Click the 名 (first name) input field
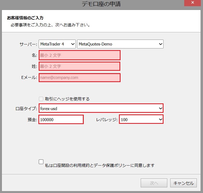This screenshot has height=193, width=203. coord(79,55)
